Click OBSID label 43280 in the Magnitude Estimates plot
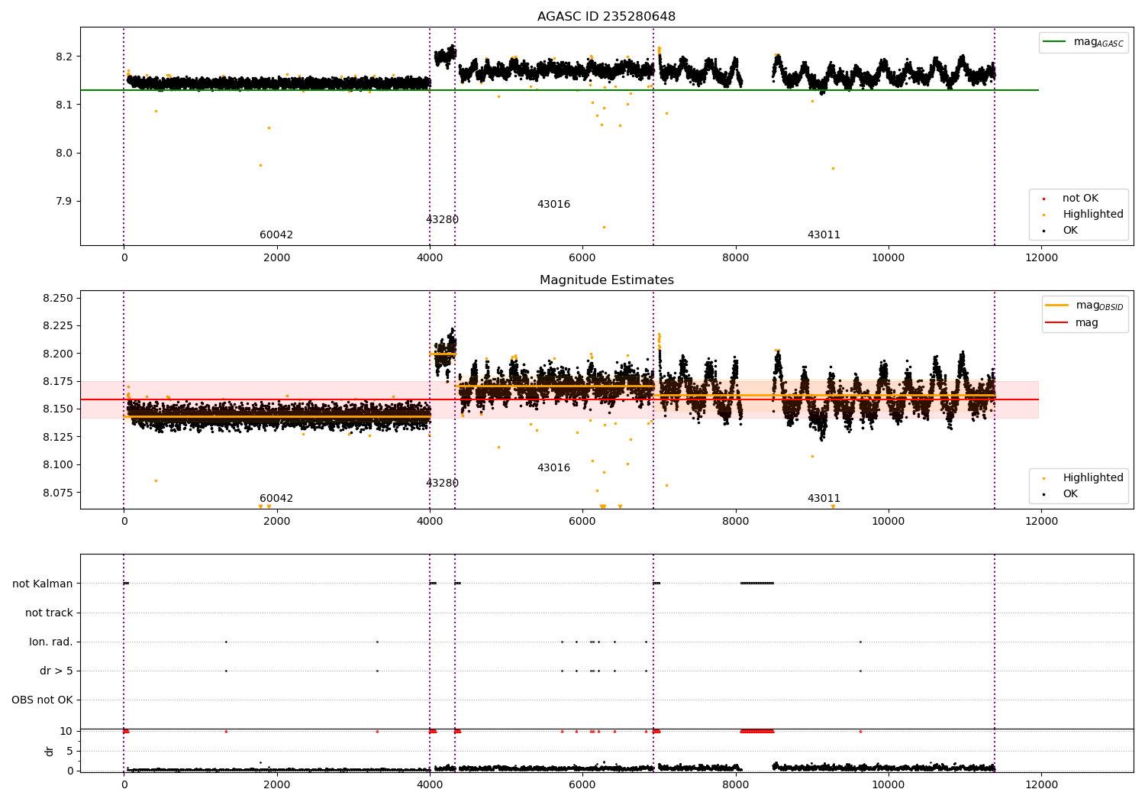Screen dimensions: 1145x802 tap(442, 483)
